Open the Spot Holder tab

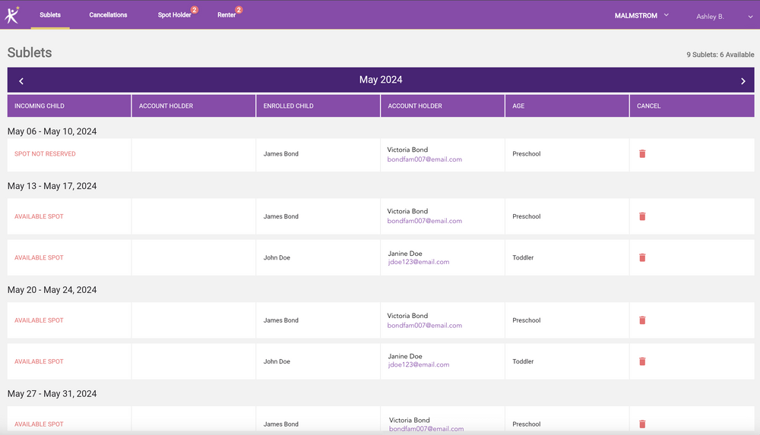175,15
